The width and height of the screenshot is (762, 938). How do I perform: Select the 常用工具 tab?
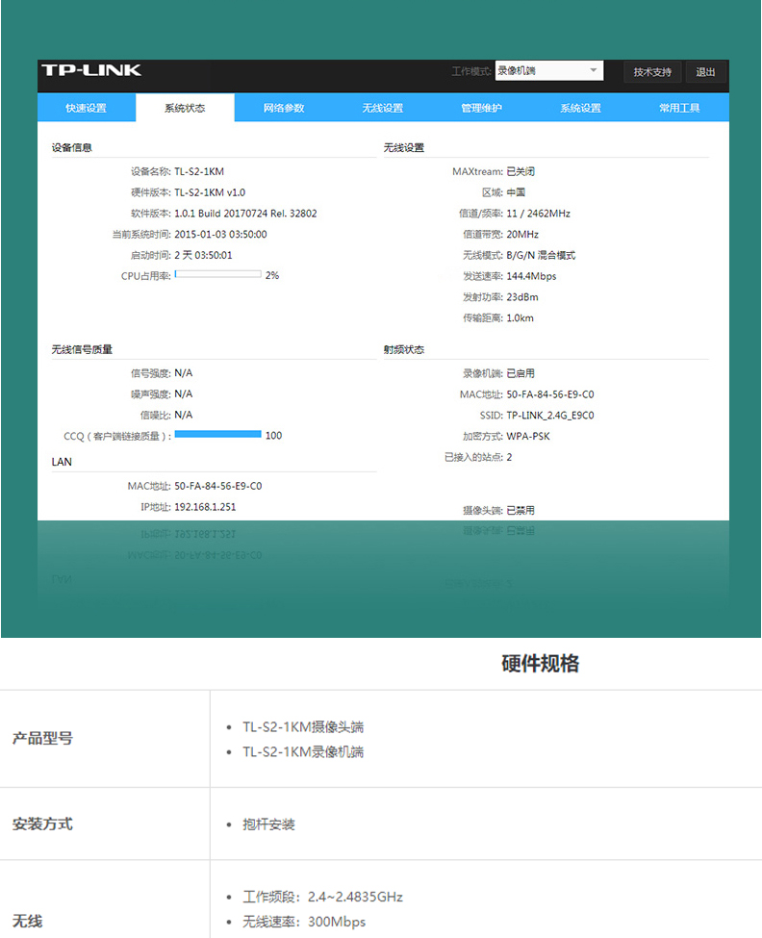click(679, 108)
